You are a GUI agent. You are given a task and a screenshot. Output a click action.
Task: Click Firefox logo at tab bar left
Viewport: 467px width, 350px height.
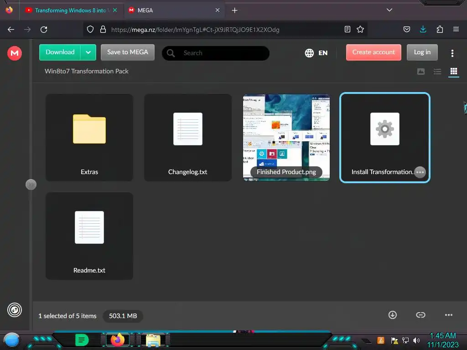pyautogui.click(x=9, y=10)
